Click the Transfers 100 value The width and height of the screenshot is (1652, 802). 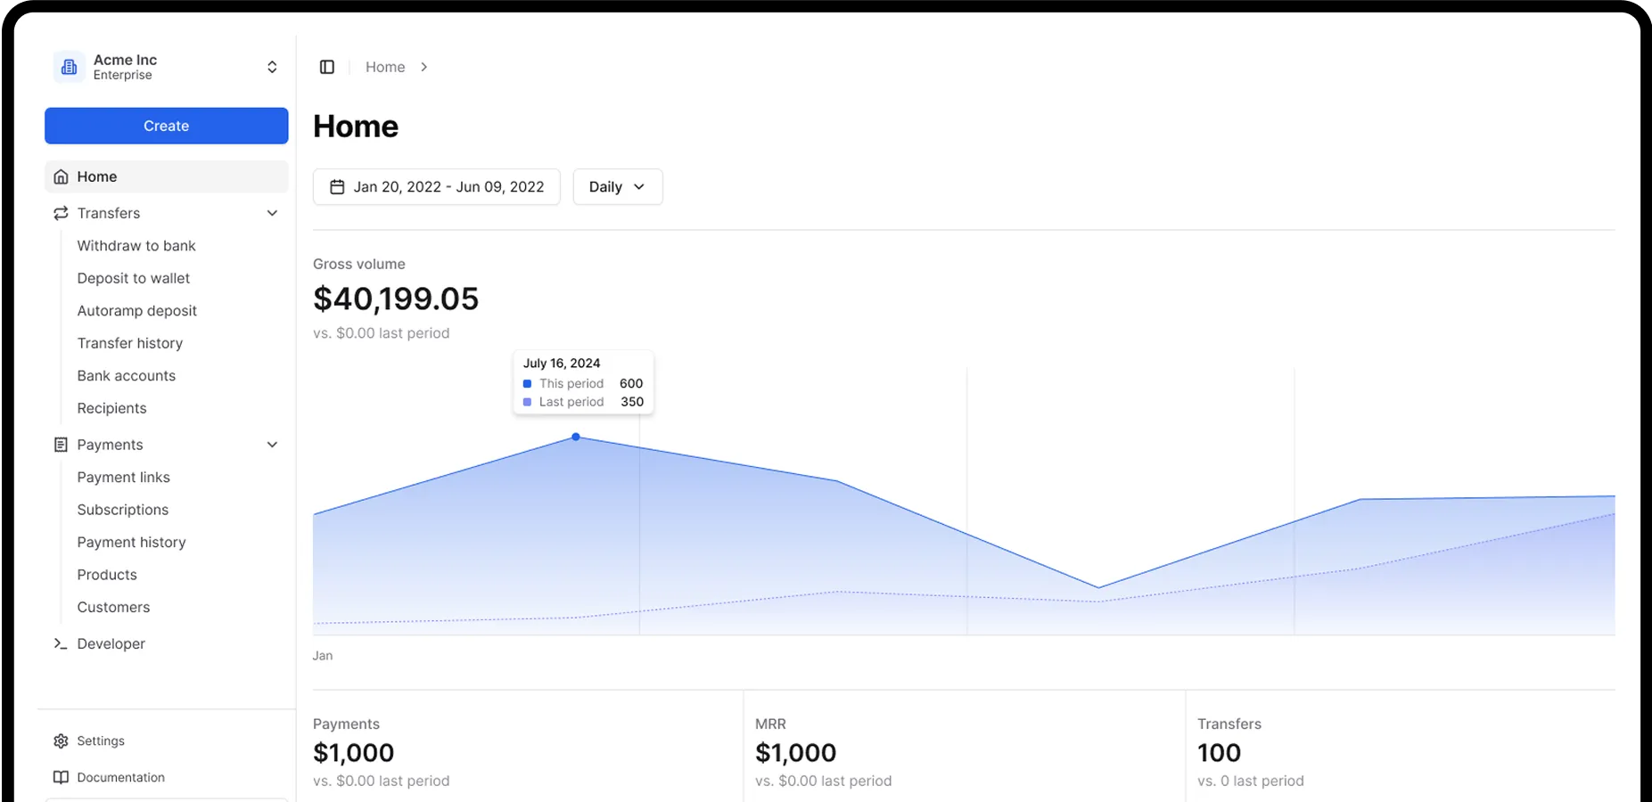coord(1220,753)
